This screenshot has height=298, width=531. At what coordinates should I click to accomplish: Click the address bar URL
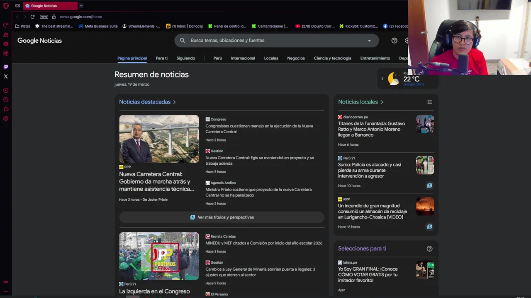pyautogui.click(x=81, y=17)
